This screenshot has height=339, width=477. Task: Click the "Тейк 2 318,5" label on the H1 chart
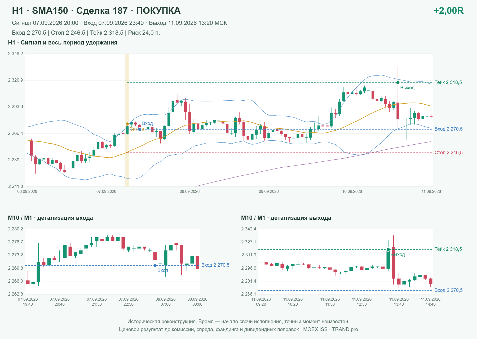pos(448,82)
